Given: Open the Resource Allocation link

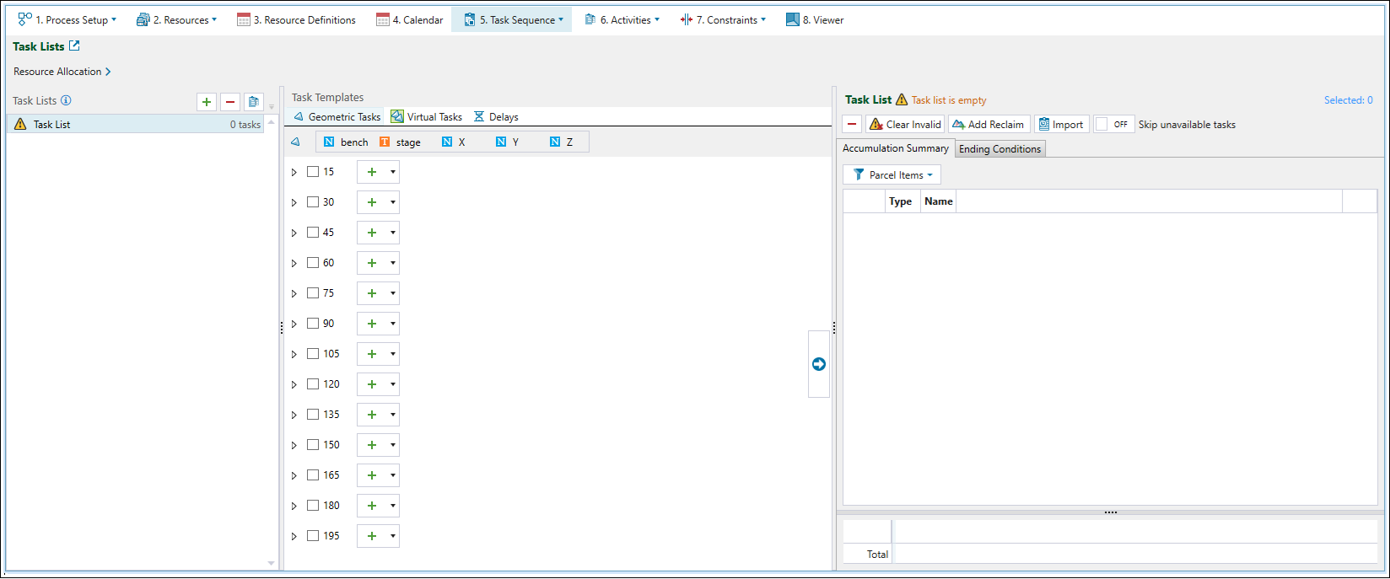Looking at the screenshot, I should tap(62, 72).
